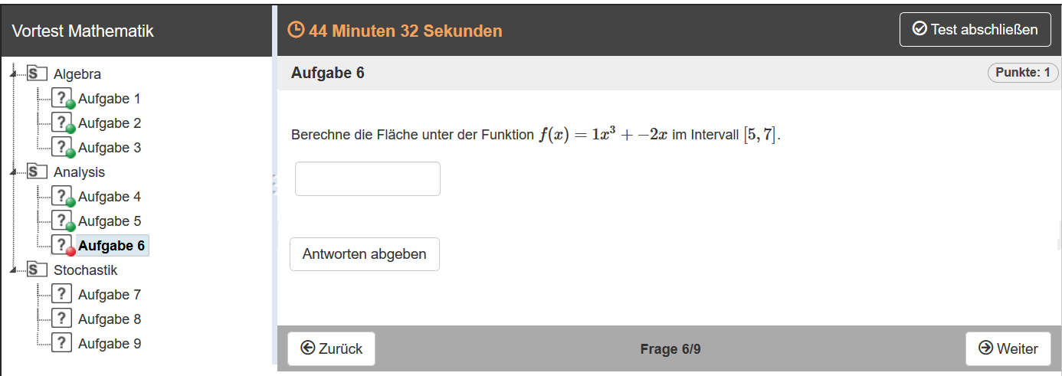This screenshot has height=376, width=1062.
Task: Open Aufgabe 2 in the tree
Action: 110,123
